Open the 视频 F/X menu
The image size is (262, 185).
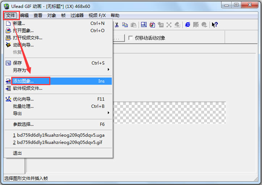pyautogui.click(x=97, y=16)
